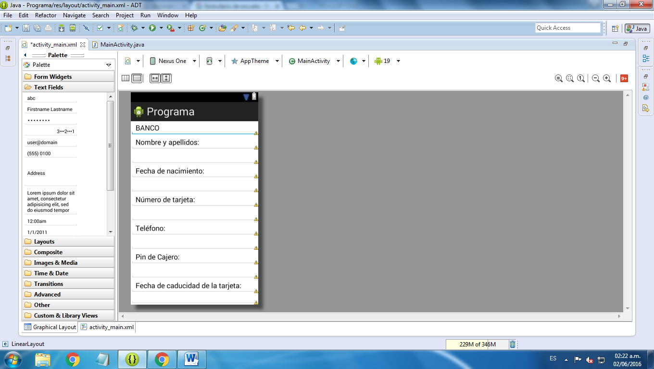Select the Firstname Lastname palette widget
The height and width of the screenshot is (369, 654).
click(50, 109)
